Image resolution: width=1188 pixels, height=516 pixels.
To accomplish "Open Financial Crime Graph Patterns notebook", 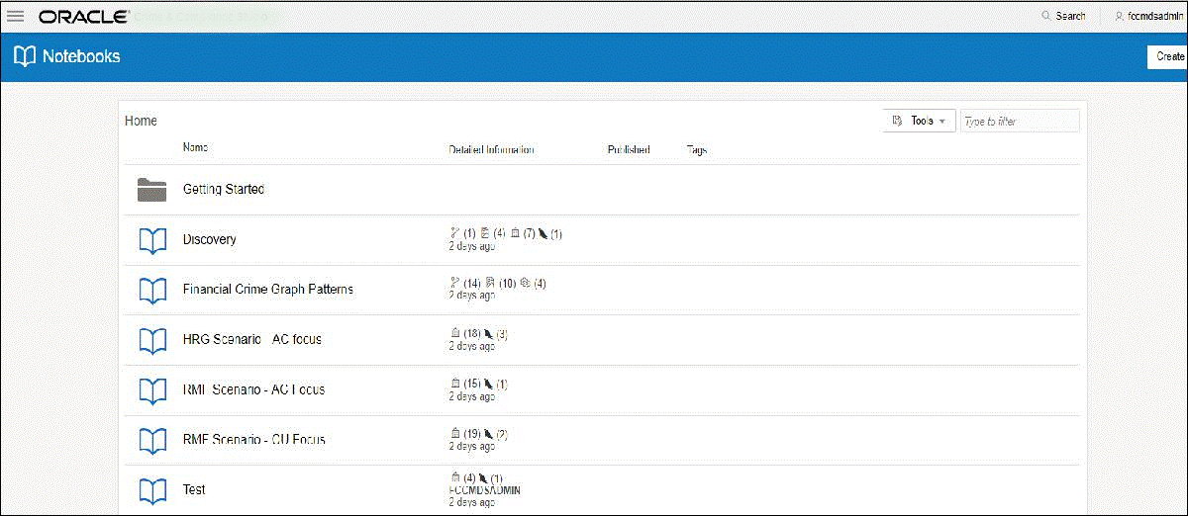I will pos(268,290).
